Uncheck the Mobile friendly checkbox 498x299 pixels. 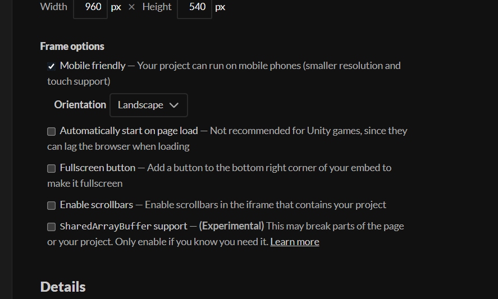pos(51,66)
